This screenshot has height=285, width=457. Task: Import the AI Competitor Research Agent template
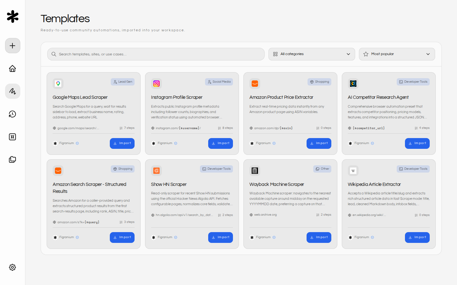point(417,143)
